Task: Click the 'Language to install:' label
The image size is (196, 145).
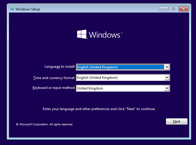Action: coord(60,67)
